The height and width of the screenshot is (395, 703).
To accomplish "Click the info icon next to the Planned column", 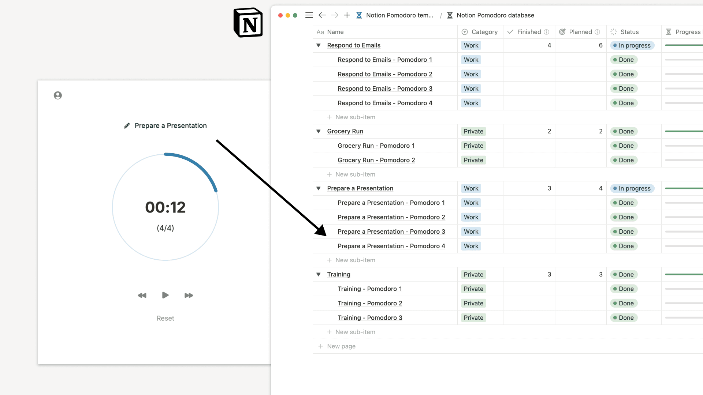I will point(597,32).
